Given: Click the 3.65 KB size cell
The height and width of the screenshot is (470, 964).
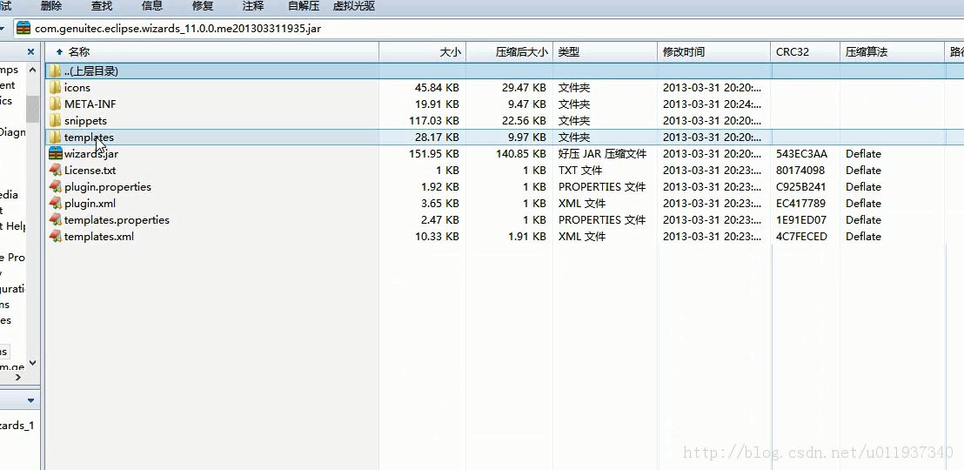Looking at the screenshot, I should pyautogui.click(x=439, y=204).
